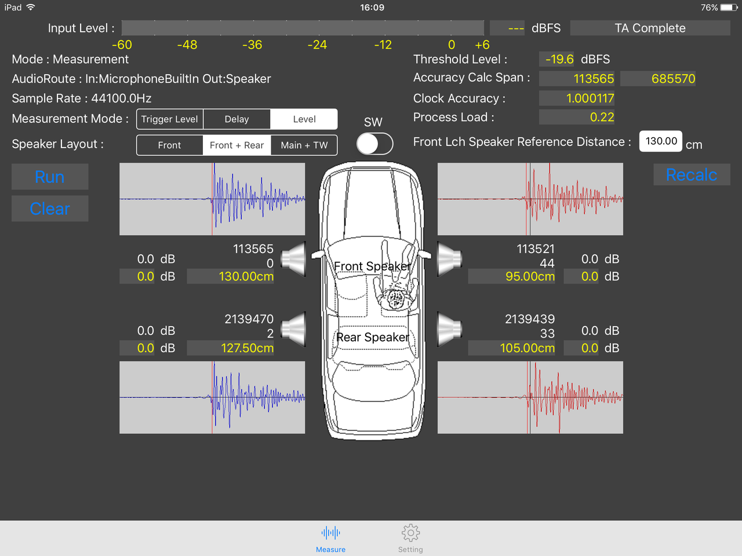Open the Measure tab waveform icon

click(330, 533)
